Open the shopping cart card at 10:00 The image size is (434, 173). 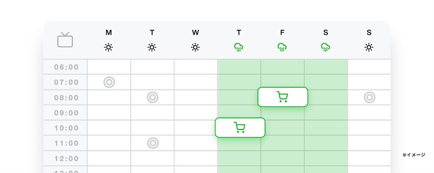click(x=240, y=127)
